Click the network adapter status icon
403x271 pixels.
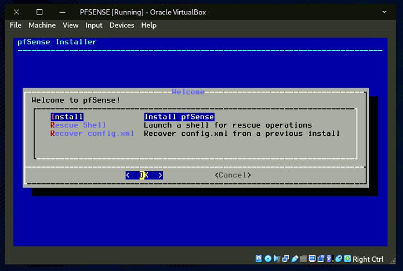[285, 259]
